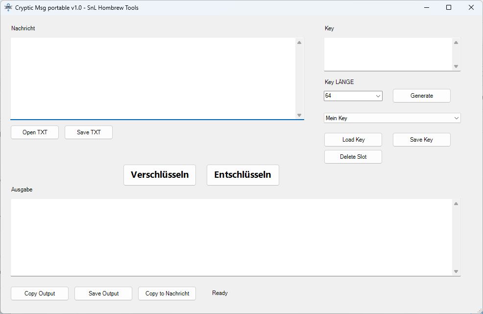Click the Generate key button
483x314 pixels.
(421, 96)
